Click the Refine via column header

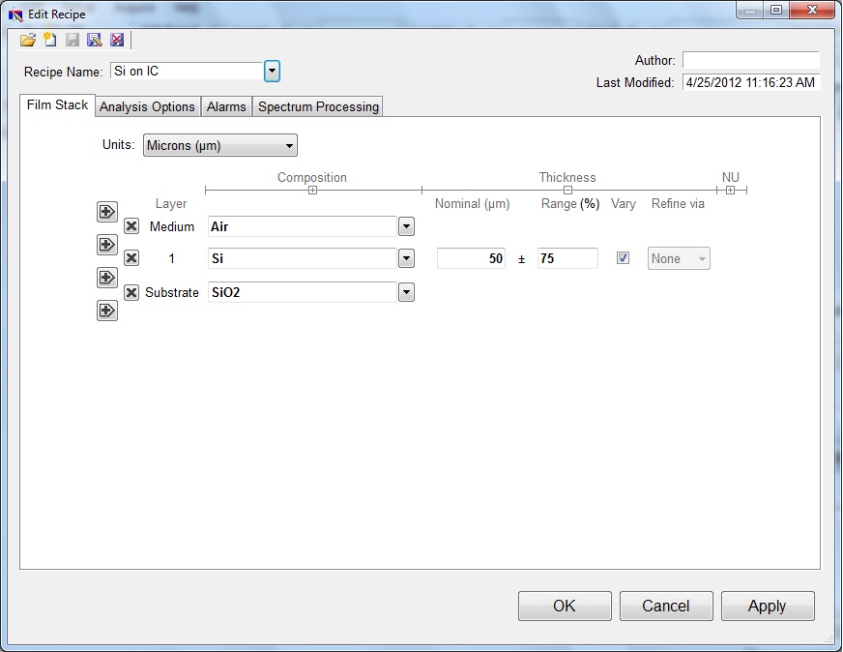(x=678, y=204)
